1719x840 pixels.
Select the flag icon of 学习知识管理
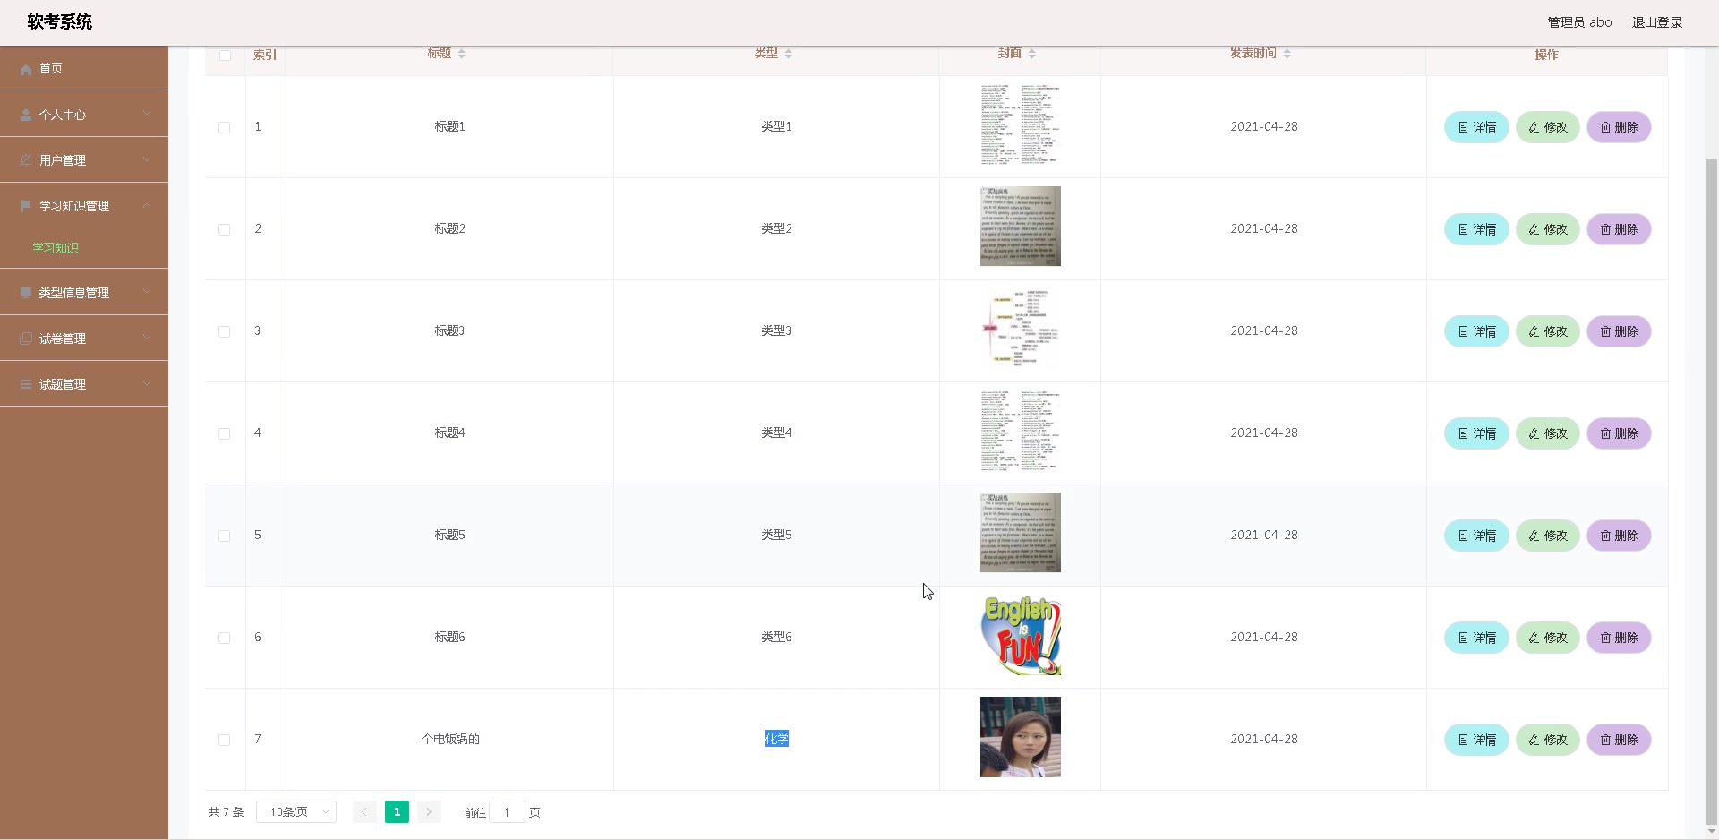point(26,205)
